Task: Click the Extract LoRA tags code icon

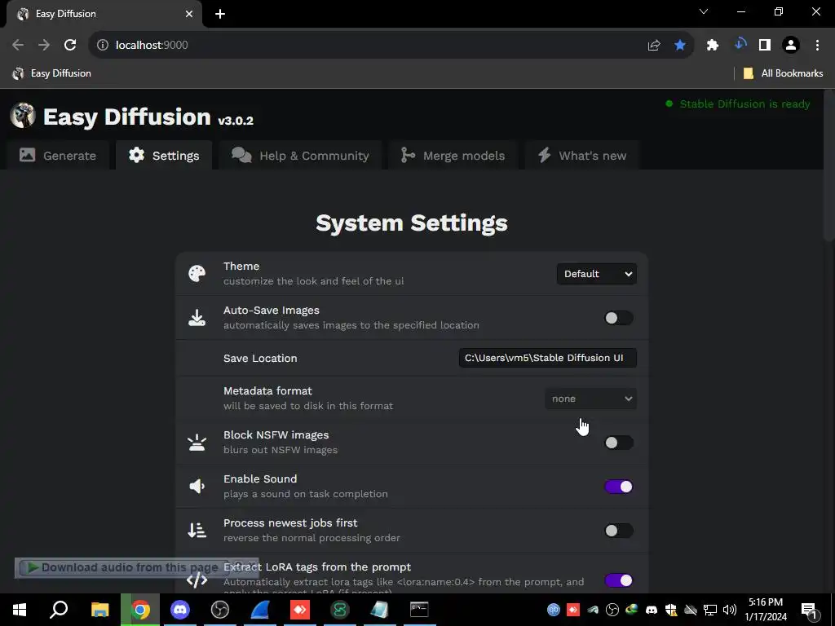Action: pyautogui.click(x=197, y=580)
